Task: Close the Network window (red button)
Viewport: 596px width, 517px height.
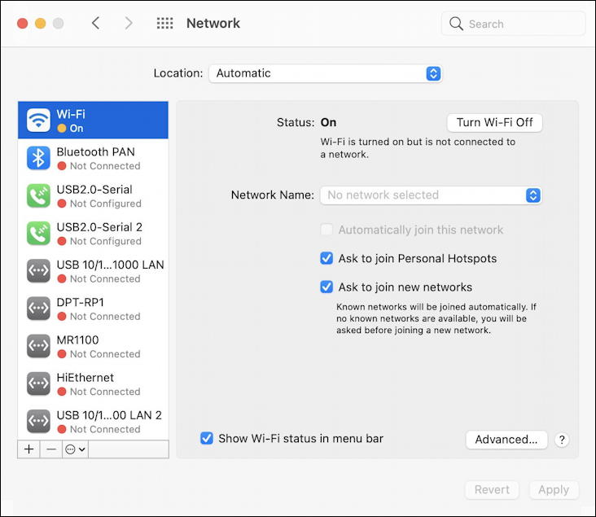Action: pyautogui.click(x=23, y=23)
